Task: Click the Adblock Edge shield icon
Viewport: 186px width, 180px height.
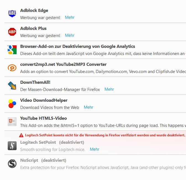Action: pos(12,14)
